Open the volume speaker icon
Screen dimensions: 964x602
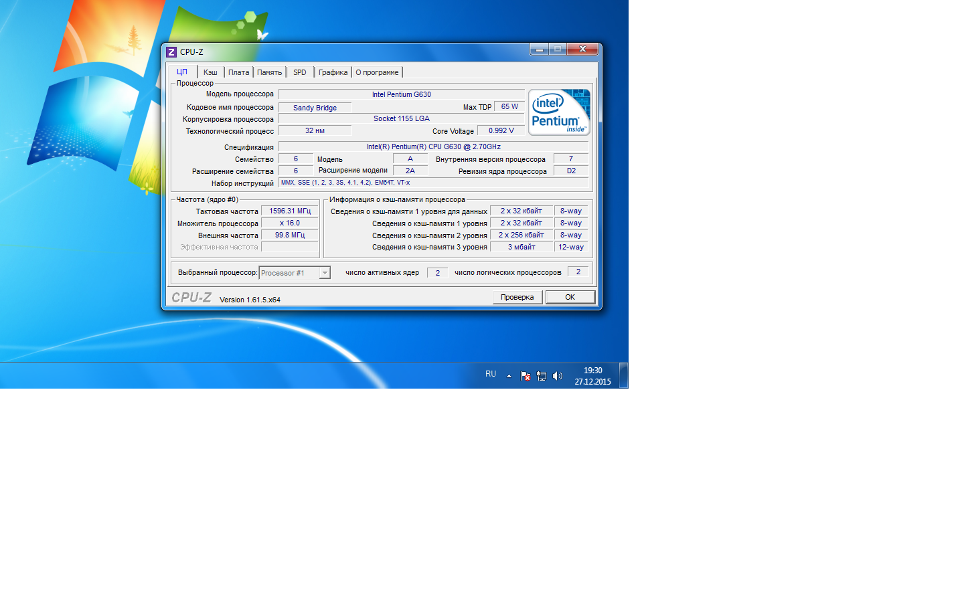tap(558, 376)
